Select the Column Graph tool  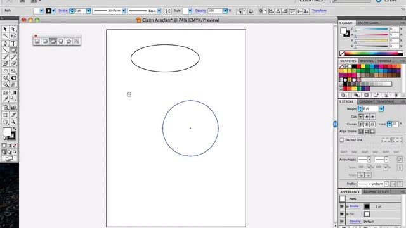(x=13, y=107)
